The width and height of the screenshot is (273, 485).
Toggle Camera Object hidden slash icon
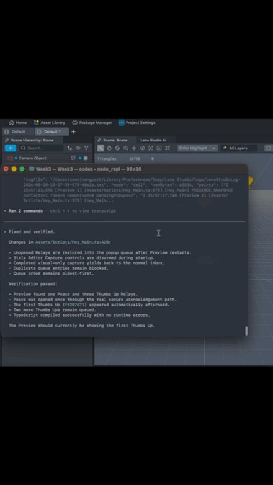73,158
